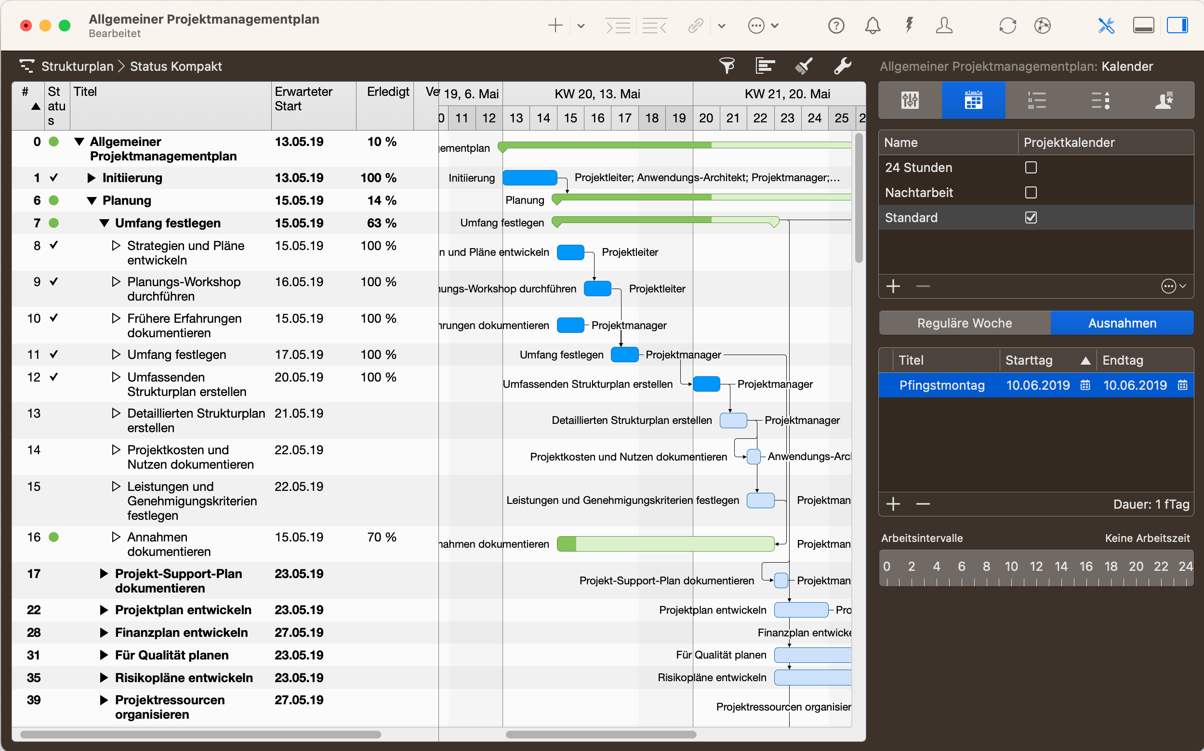Select the paintbrush styling icon
This screenshot has width=1204, height=751.
[803, 66]
